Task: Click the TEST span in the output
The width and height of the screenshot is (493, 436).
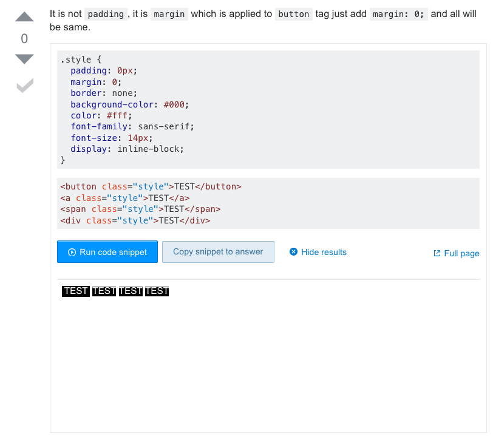Action: click(x=130, y=291)
